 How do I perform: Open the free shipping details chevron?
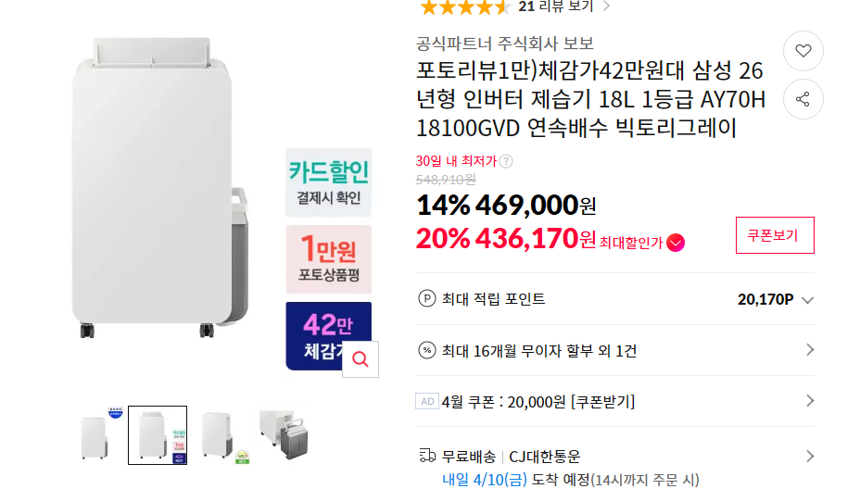tap(810, 456)
